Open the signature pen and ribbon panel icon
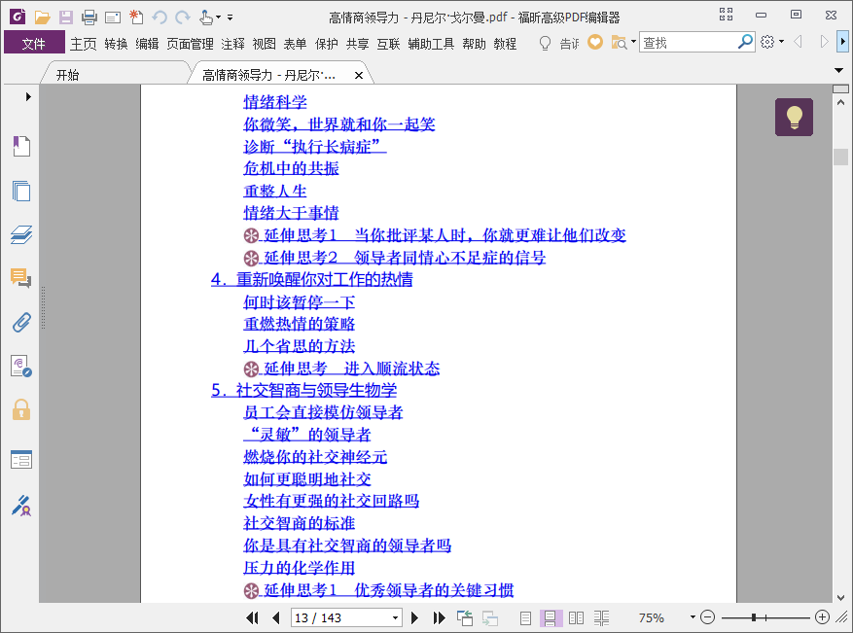This screenshot has height=633, width=853. coord(21,506)
